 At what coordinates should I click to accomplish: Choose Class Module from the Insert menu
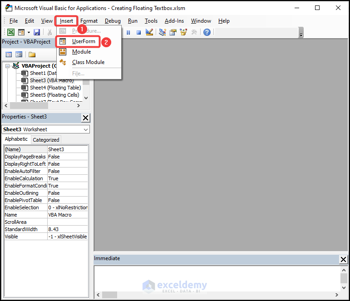pyautogui.click(x=89, y=62)
